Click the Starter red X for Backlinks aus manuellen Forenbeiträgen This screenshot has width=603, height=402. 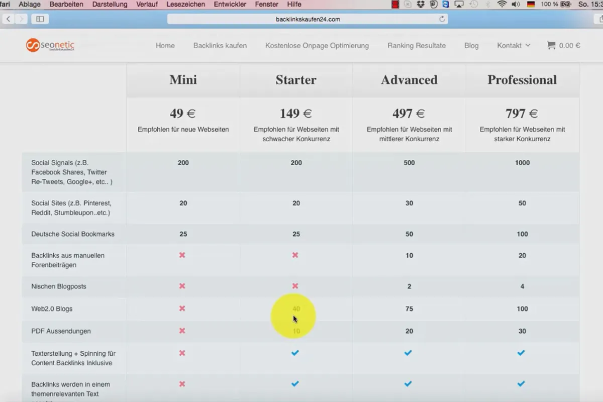coord(295,255)
